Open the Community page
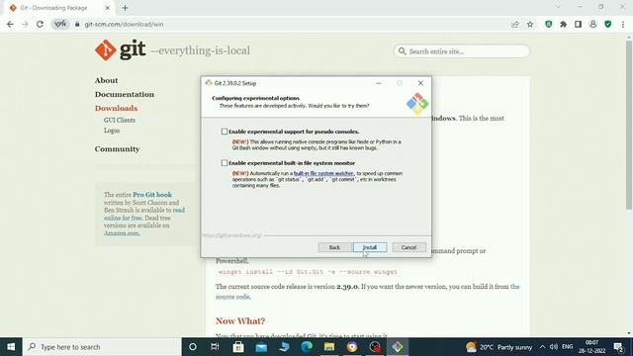Viewport: 633px width, 356px height. click(117, 149)
